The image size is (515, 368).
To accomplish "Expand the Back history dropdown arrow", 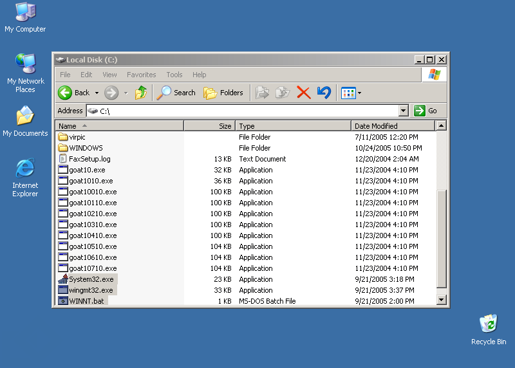I will point(97,93).
